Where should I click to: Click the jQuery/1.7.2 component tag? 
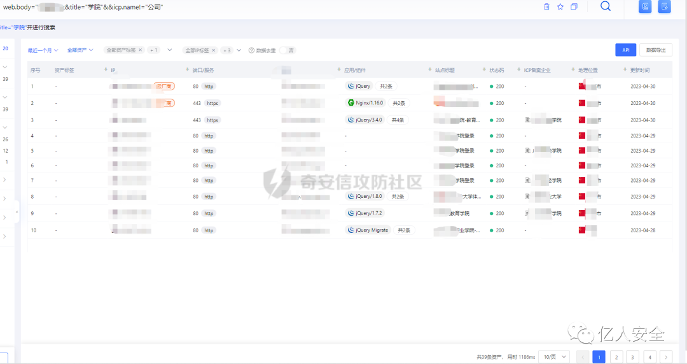coord(365,213)
